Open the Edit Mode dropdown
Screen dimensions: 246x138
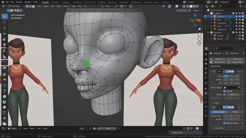pos(16,7)
